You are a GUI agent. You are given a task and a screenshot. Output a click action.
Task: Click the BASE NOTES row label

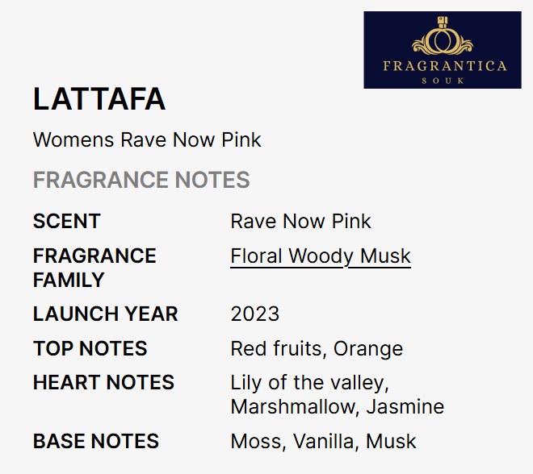[x=96, y=441]
